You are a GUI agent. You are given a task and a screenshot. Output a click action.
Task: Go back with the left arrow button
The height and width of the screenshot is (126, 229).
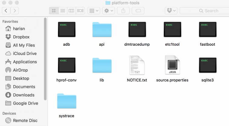point(6,11)
